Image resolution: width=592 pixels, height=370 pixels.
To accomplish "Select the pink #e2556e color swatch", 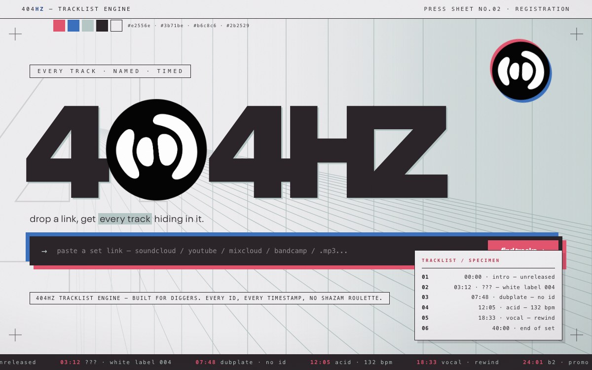I will [x=59, y=26].
